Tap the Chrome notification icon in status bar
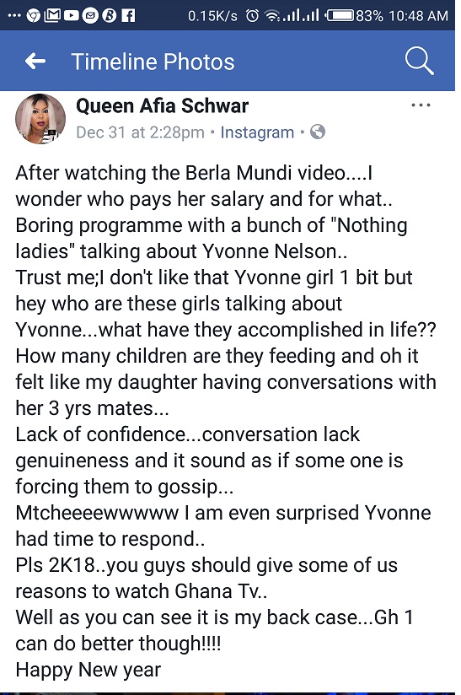Viewport: 461px width, 695px height. pyautogui.click(x=33, y=16)
